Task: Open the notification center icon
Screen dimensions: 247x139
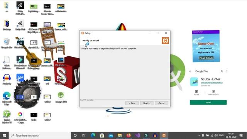Action: [x=241, y=136]
